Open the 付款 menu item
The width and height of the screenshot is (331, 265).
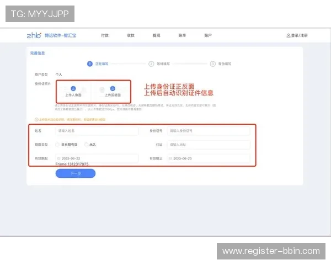pyautogui.click(x=105, y=35)
